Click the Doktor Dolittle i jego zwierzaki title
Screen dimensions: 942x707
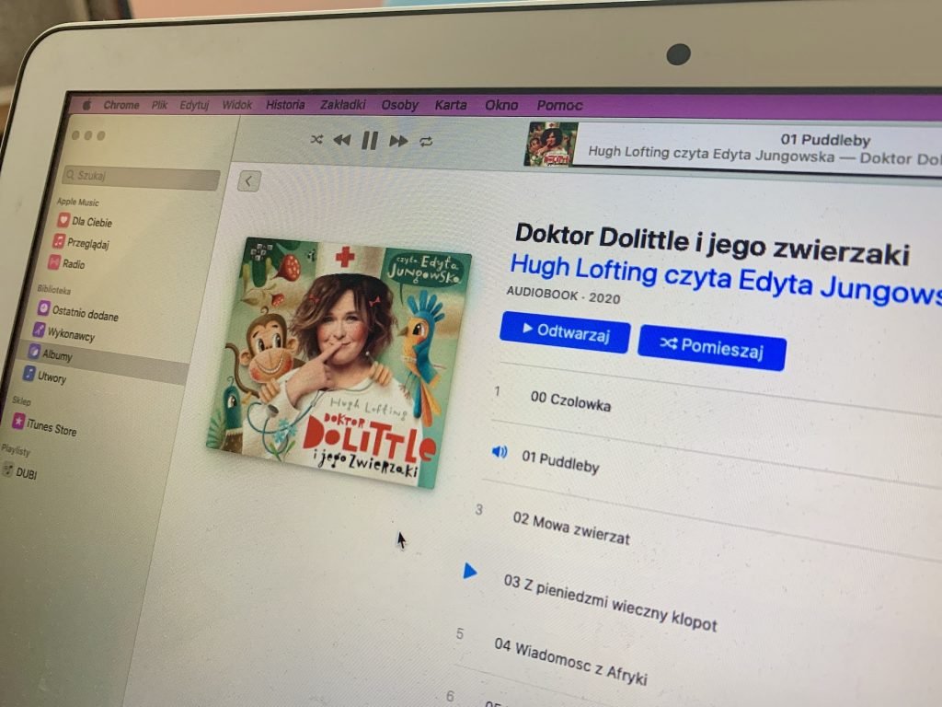(712, 244)
